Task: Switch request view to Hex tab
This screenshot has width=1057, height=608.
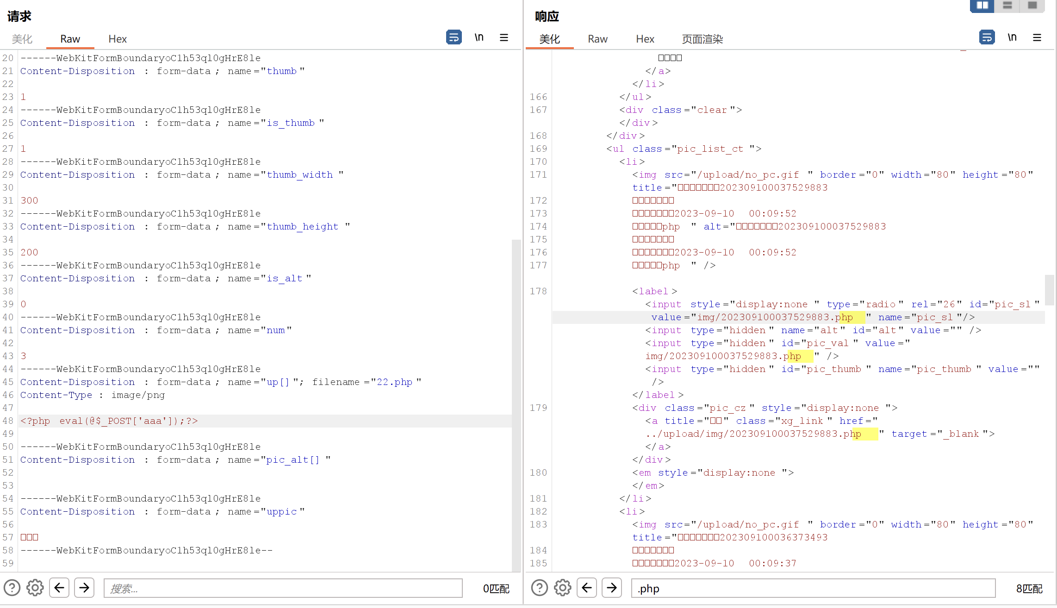Action: 118,39
